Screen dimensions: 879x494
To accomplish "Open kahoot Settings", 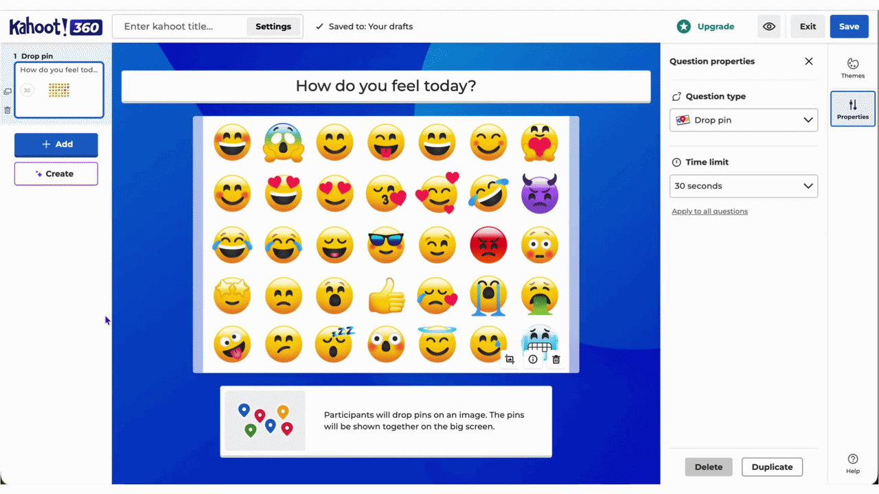I will tap(273, 27).
